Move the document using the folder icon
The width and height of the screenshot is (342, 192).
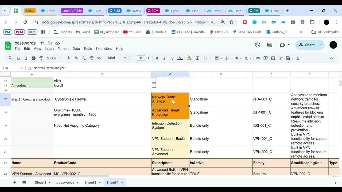[x=50, y=43]
